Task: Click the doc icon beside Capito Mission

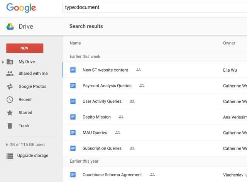Action: coord(73,117)
